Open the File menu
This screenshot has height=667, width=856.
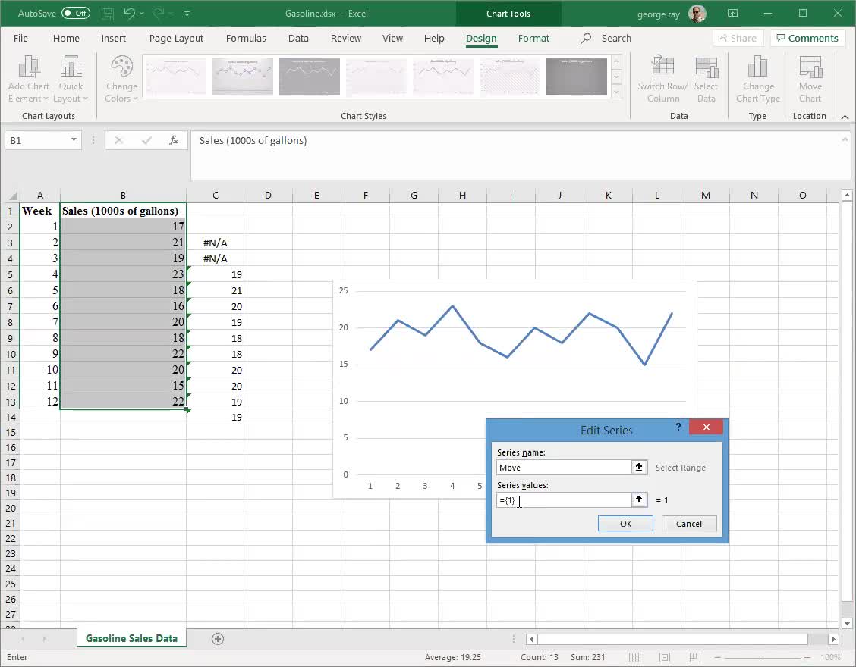[x=20, y=38]
